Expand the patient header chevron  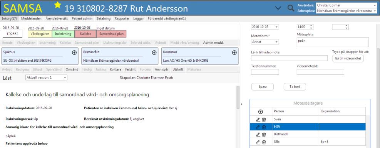coord(278,8)
